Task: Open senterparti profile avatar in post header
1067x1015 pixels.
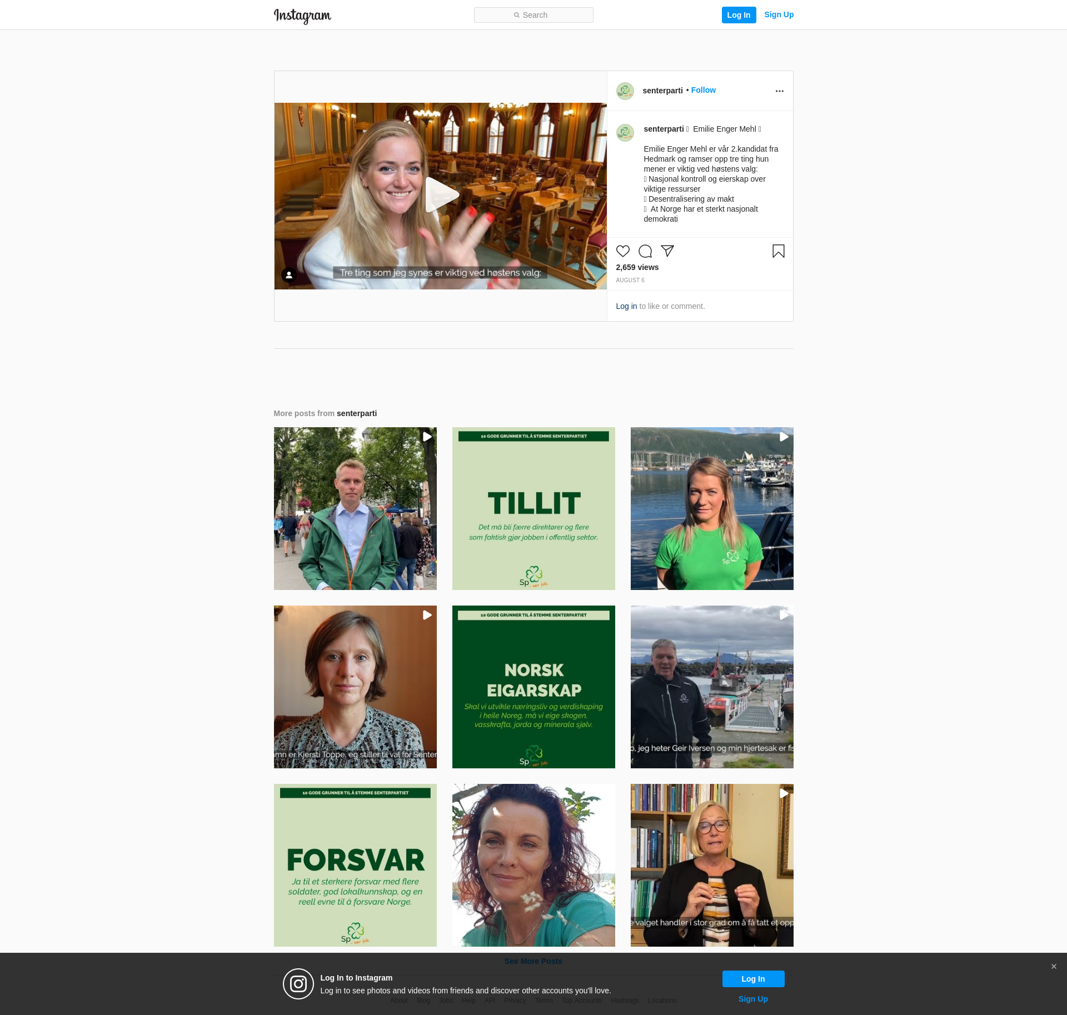Action: coord(625,91)
